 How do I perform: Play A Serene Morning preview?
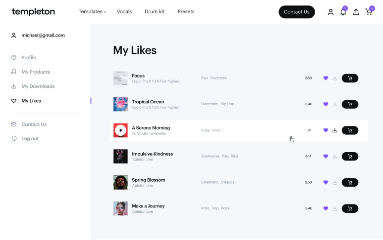(120, 130)
